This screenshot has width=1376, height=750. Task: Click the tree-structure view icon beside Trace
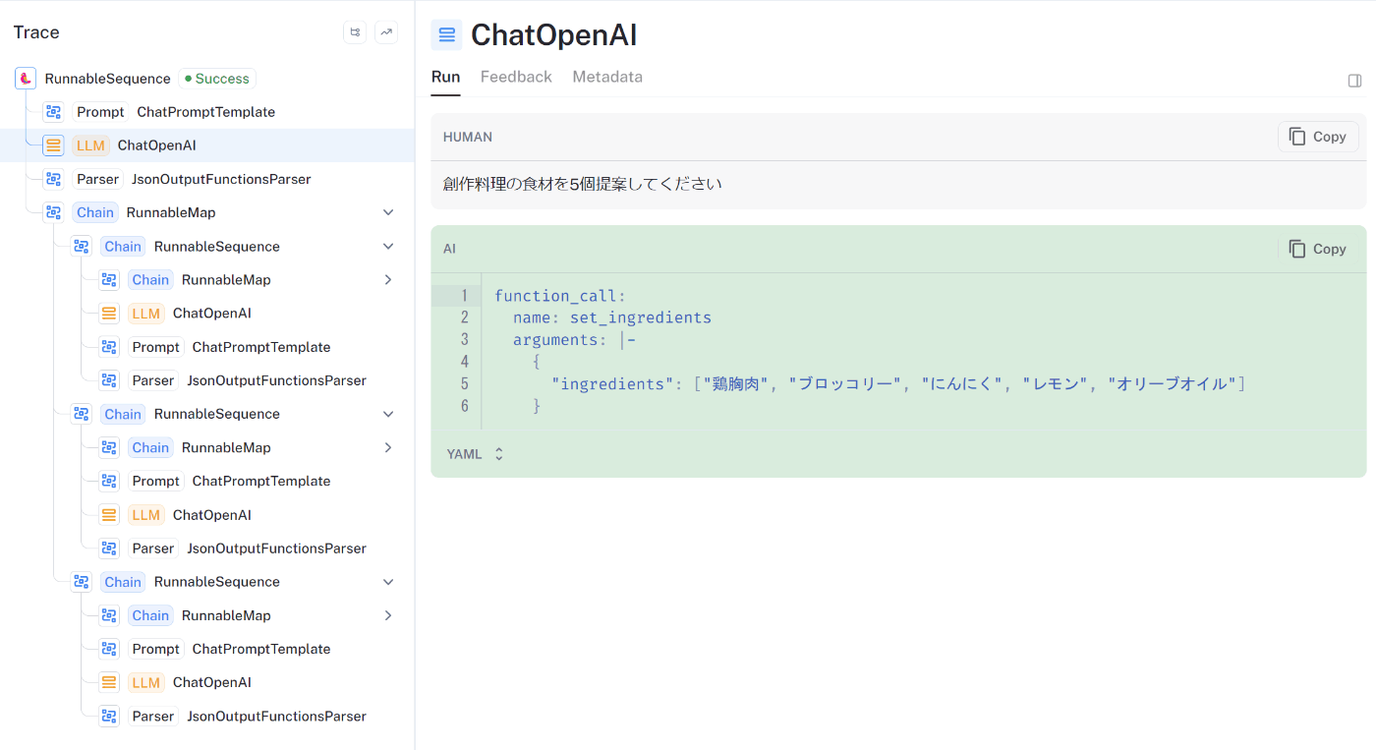click(x=355, y=32)
